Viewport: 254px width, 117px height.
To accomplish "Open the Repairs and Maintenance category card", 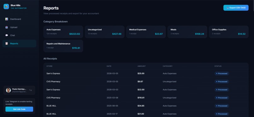I will point(63,46).
